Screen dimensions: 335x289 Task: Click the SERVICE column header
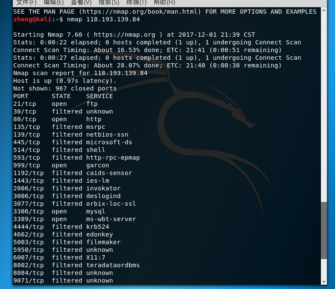(x=99, y=96)
